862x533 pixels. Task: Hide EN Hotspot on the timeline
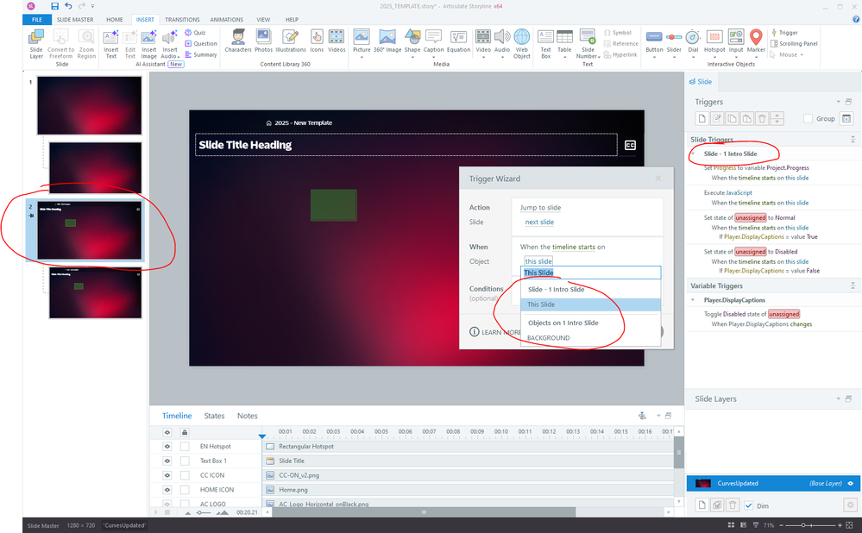pos(167,446)
